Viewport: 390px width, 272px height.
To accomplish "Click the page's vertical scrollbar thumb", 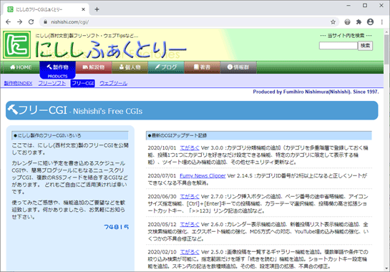I will [x=386, y=50].
